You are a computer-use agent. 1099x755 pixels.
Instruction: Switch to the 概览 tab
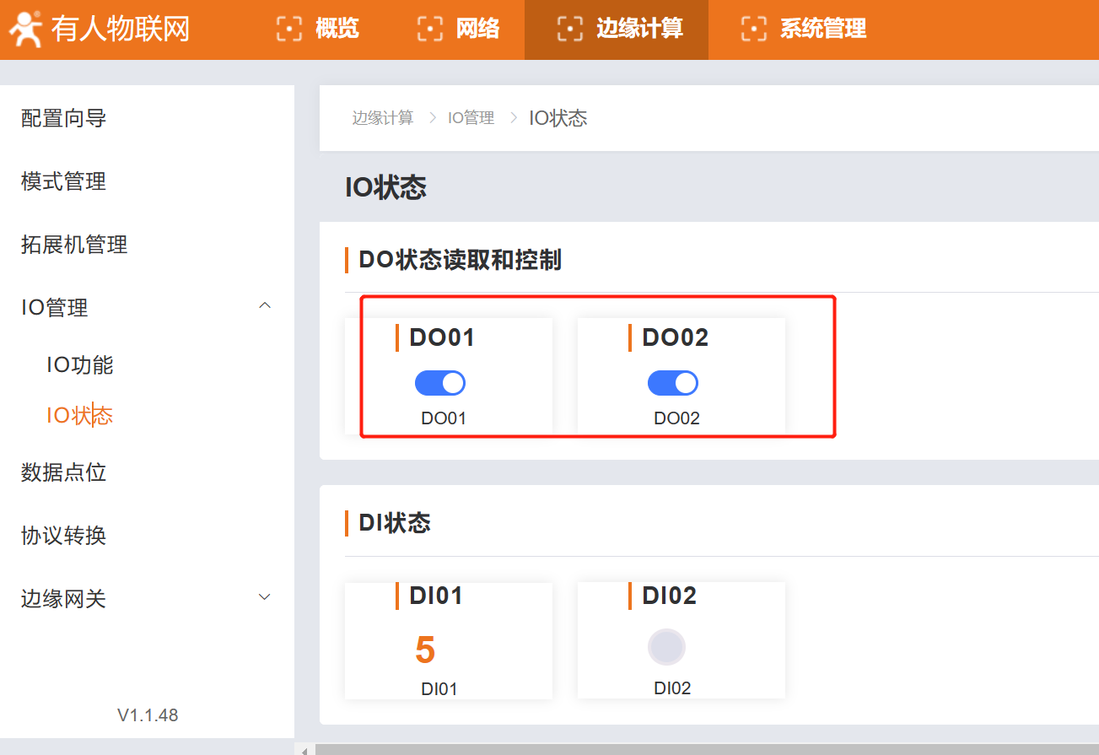337,29
